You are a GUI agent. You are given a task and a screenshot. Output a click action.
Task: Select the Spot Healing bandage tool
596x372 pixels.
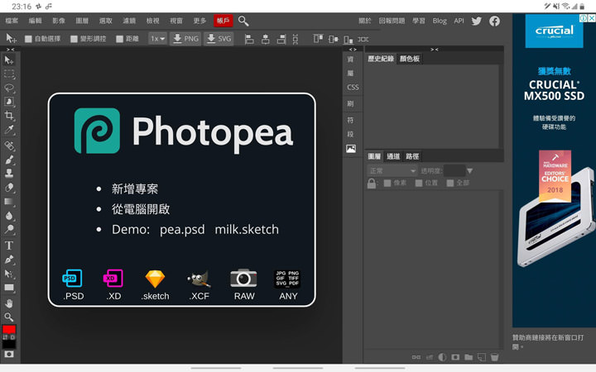tap(9, 145)
